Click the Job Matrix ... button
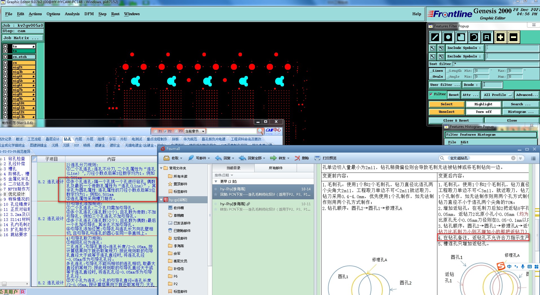 click(x=23, y=38)
